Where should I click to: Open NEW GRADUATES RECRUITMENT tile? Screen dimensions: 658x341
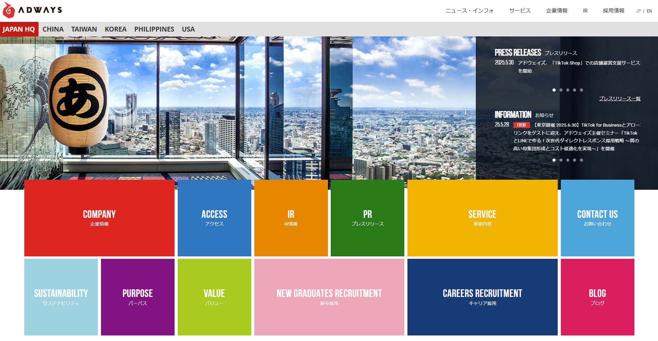click(329, 297)
